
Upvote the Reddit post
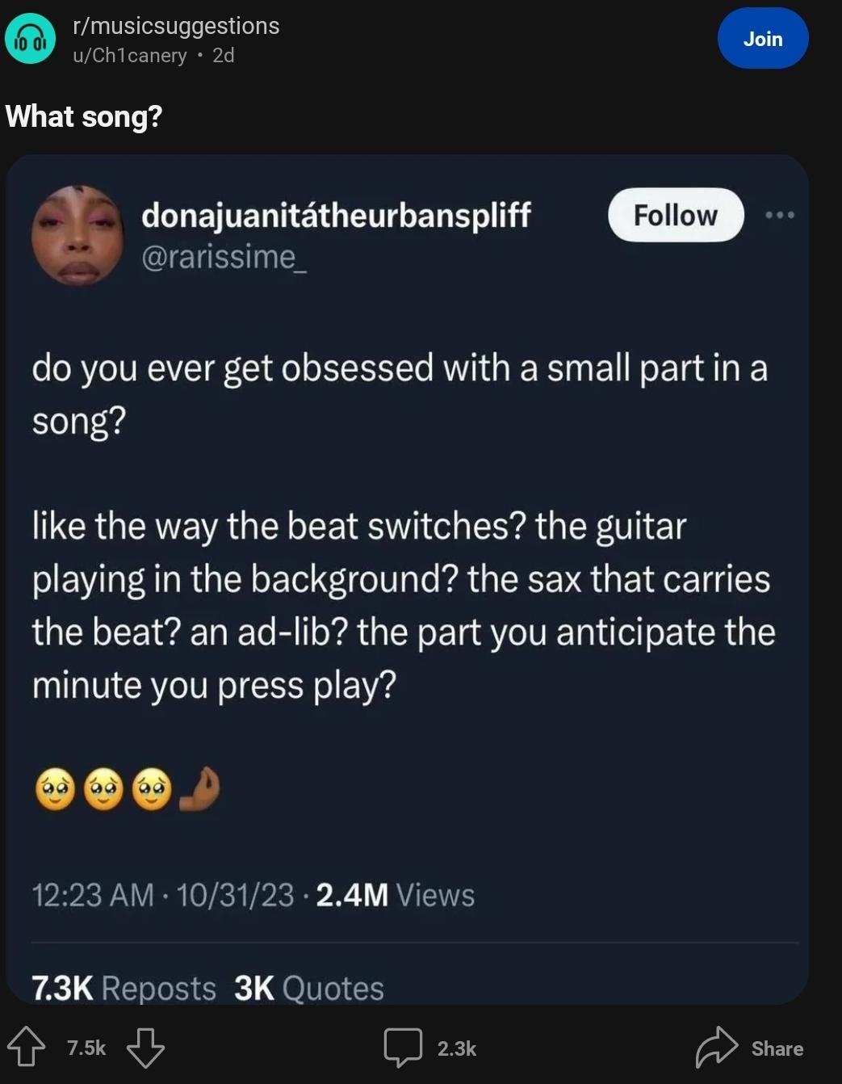pos(26,1047)
